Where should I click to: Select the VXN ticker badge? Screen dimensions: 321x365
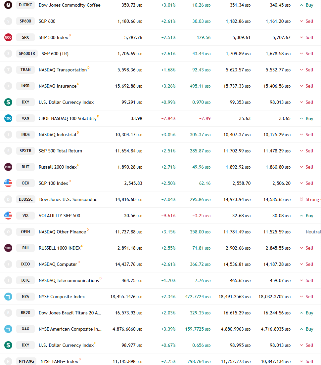tap(25, 118)
